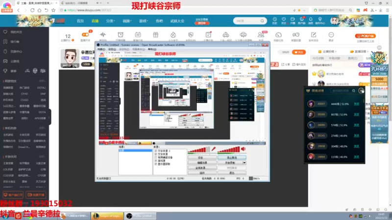The height and width of the screenshot is (220, 392).
Task: Open the notification bell icon in header
Action: [x=311, y=19]
